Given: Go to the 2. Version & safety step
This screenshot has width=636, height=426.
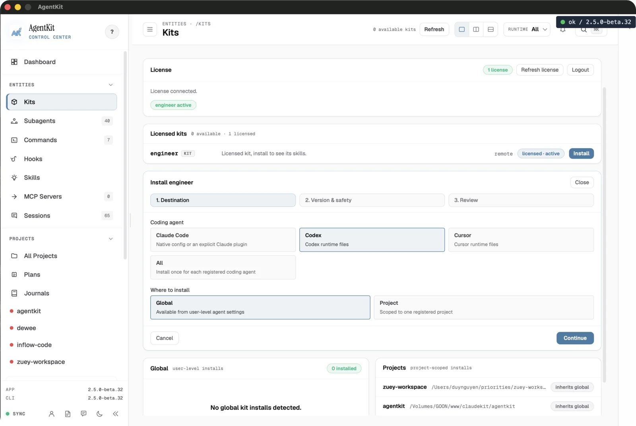Looking at the screenshot, I should point(372,200).
